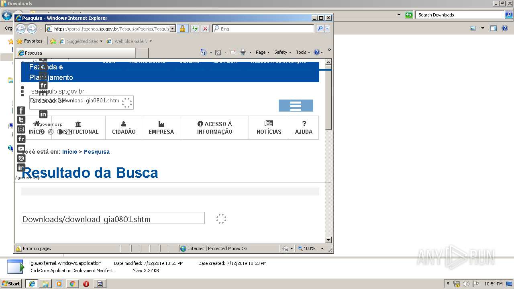Click the Explorer window back arrow
Viewport: 514px width, 289px height.
click(x=7, y=16)
